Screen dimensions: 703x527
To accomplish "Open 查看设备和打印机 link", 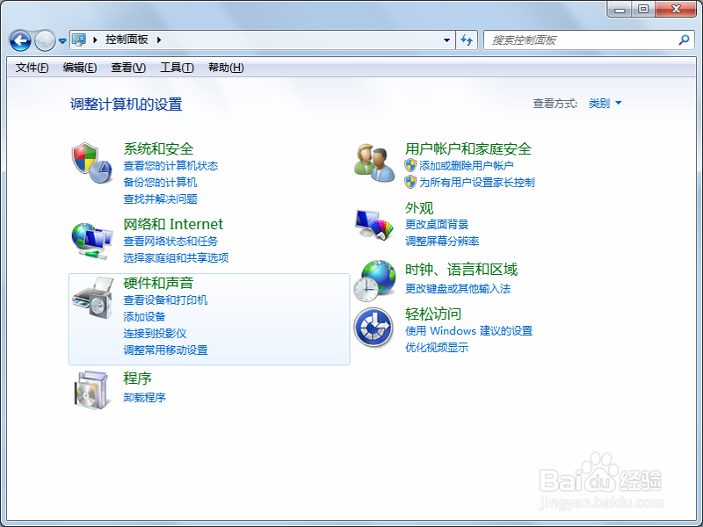I will (x=165, y=300).
